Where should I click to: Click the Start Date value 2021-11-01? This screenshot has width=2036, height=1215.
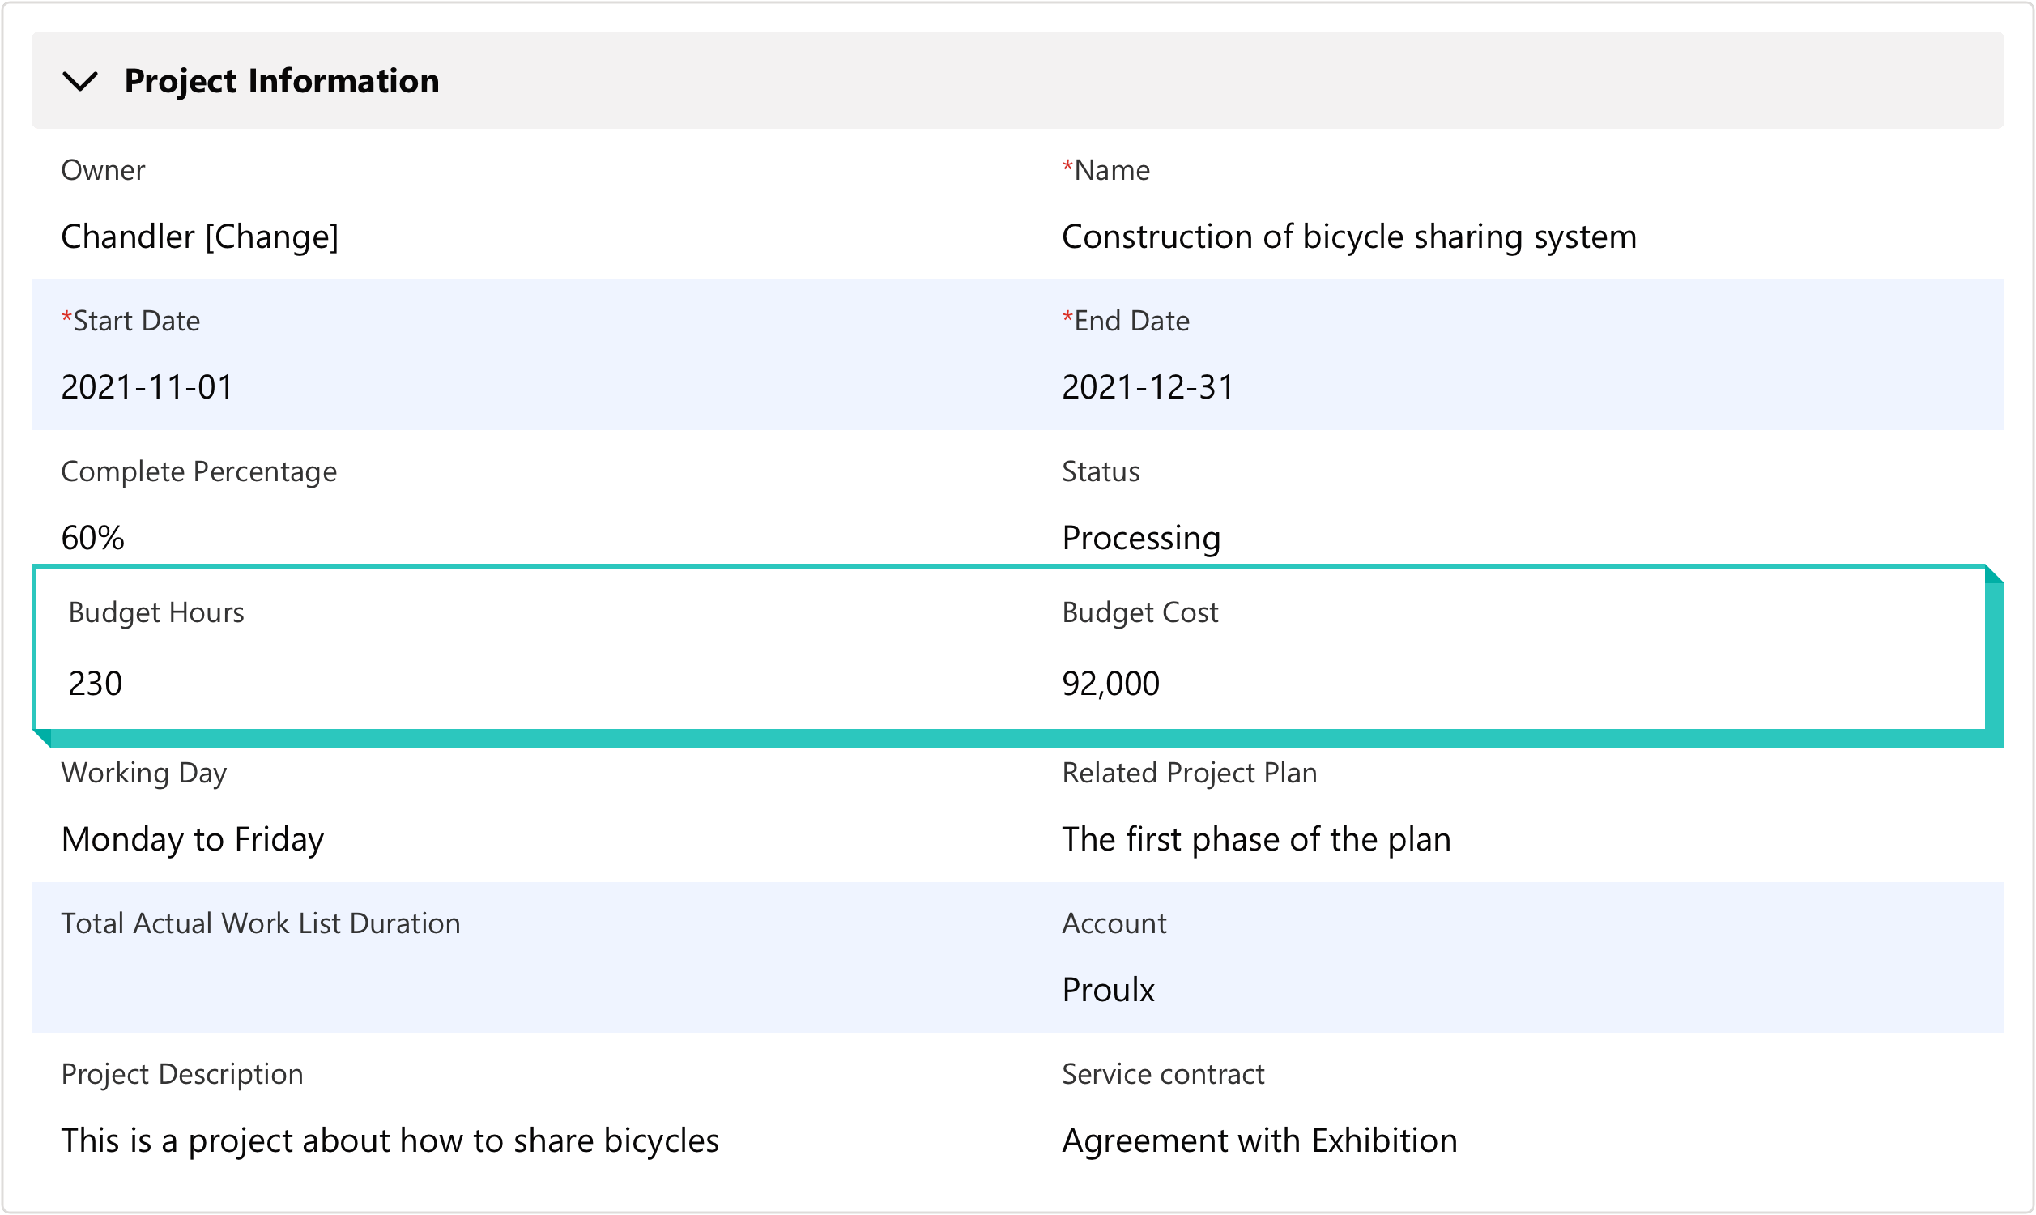point(147,387)
